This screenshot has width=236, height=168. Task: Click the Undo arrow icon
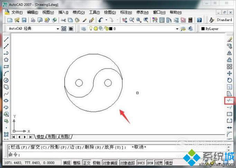[101, 20]
